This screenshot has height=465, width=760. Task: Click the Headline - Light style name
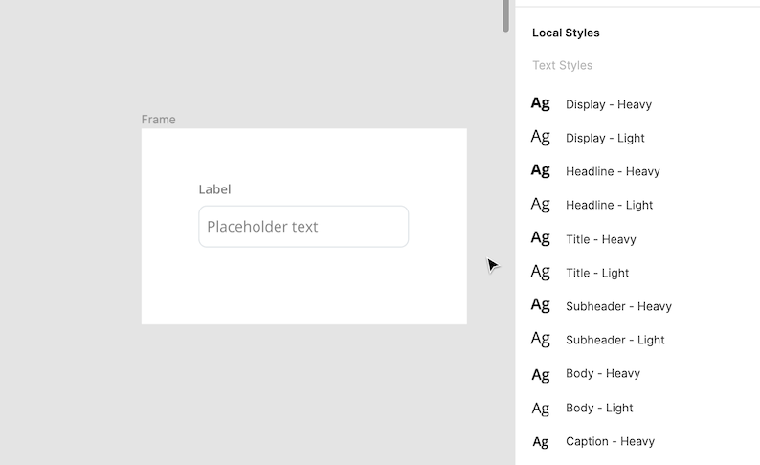point(609,205)
